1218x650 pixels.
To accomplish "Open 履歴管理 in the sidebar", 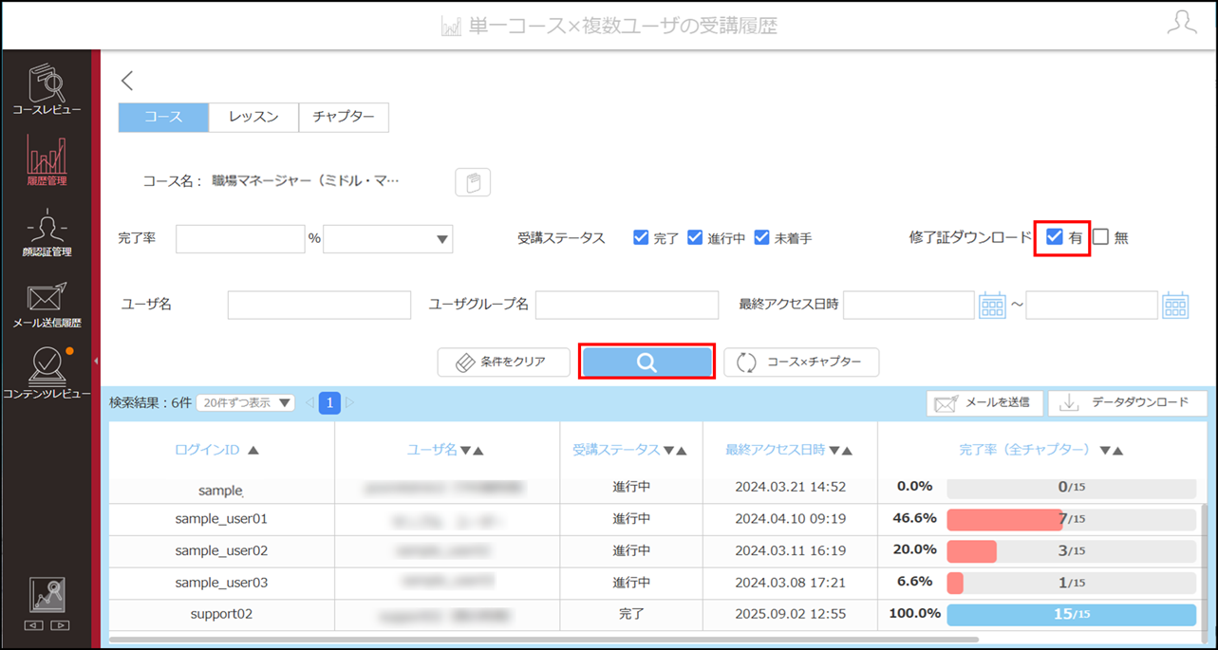I will [47, 159].
